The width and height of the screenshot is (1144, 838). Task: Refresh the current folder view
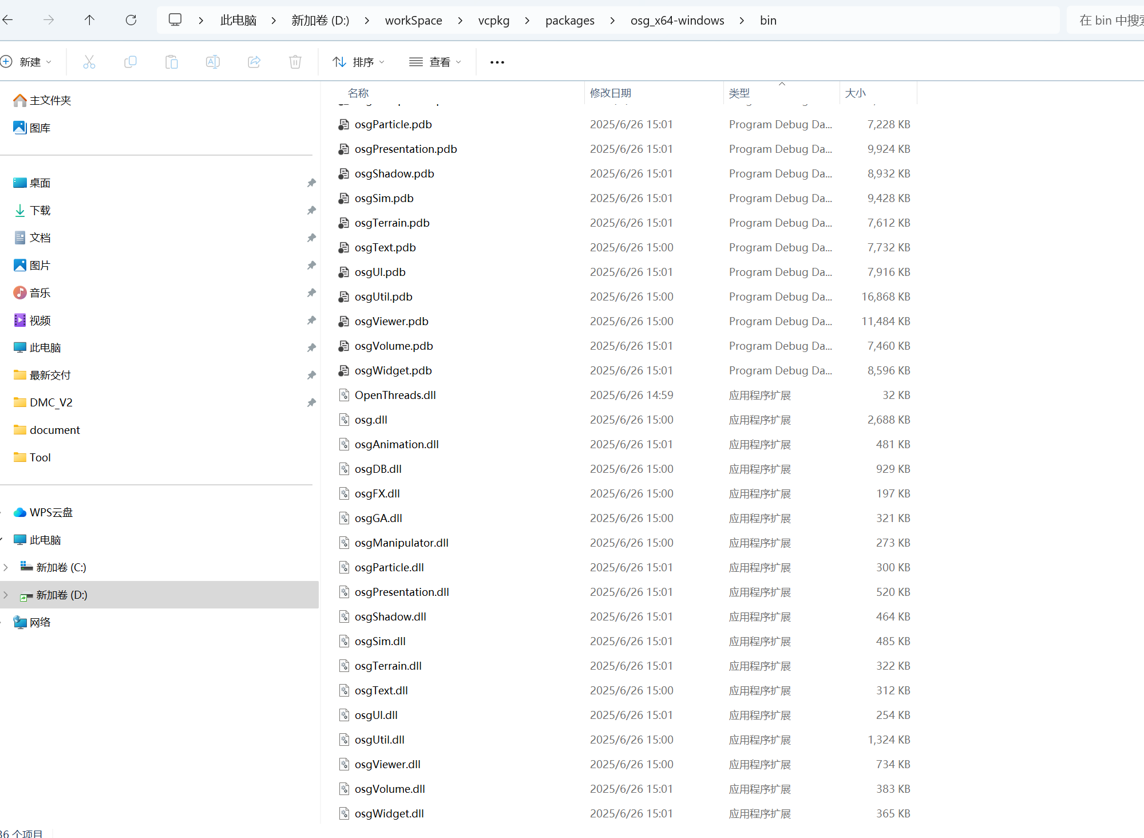pyautogui.click(x=131, y=21)
